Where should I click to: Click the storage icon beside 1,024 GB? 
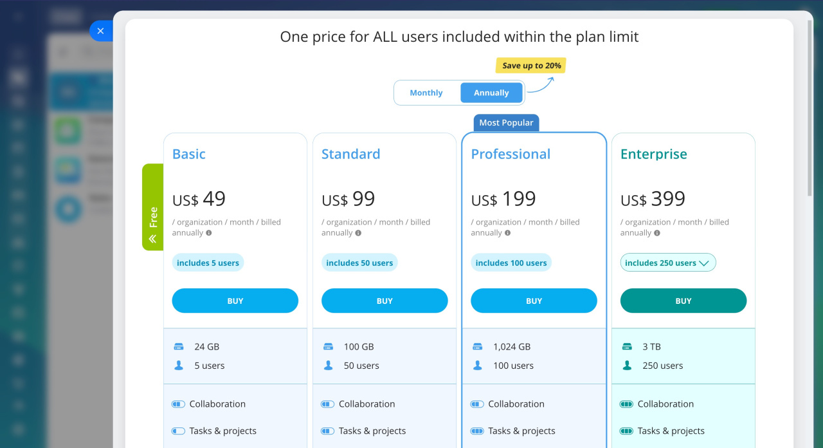tap(477, 347)
